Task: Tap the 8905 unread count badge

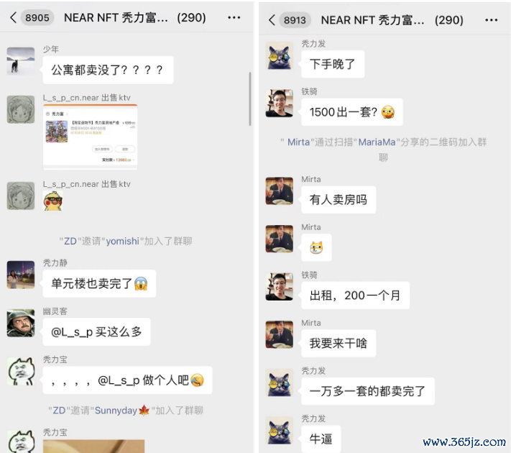Action: coord(37,17)
